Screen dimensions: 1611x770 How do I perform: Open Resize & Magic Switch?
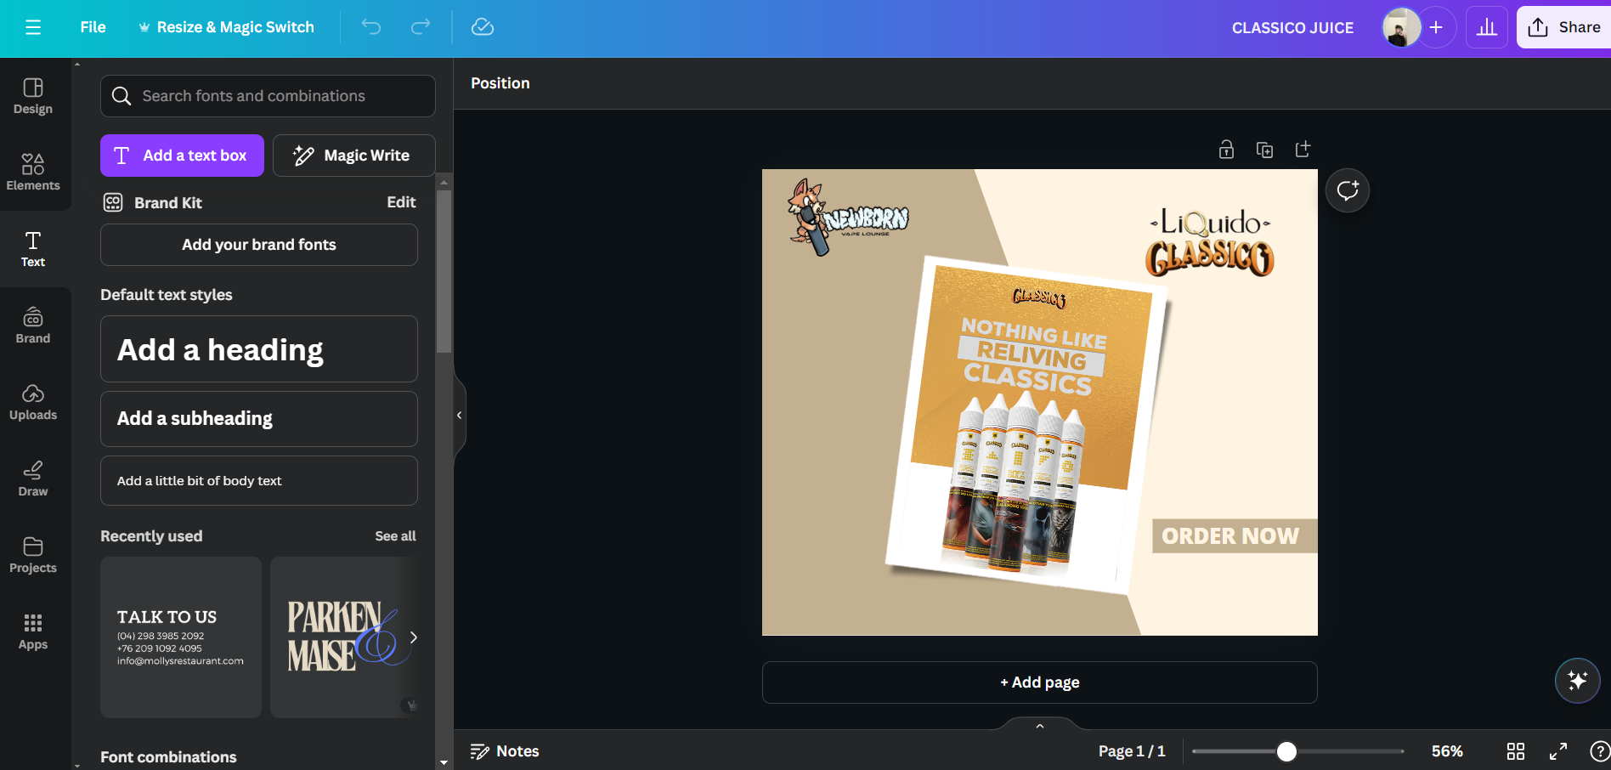[x=227, y=27]
